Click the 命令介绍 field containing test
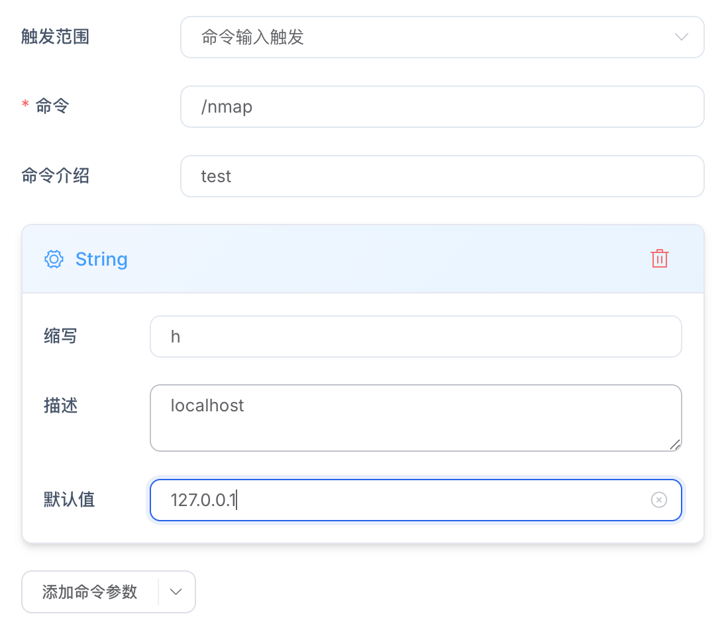726x620 pixels. tap(442, 176)
